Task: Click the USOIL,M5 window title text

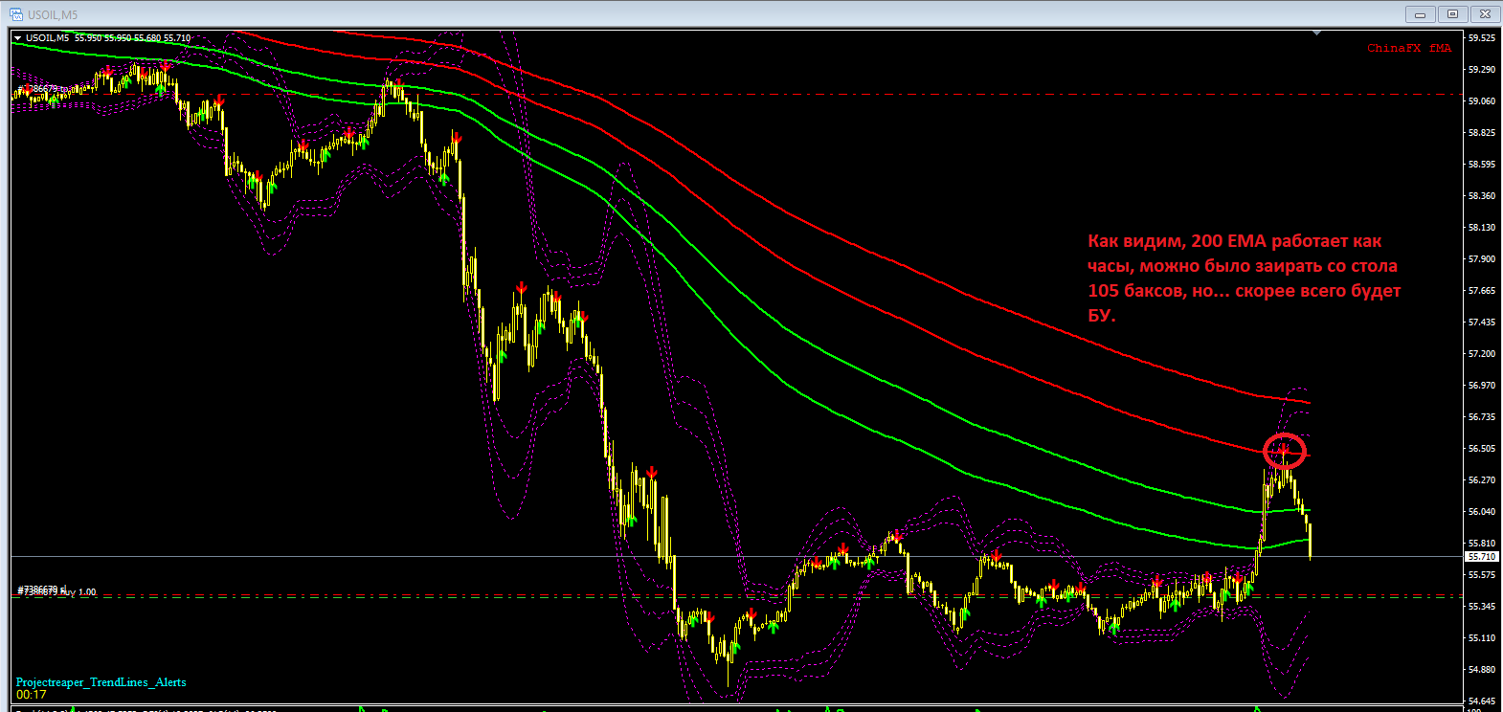Action: pos(53,15)
